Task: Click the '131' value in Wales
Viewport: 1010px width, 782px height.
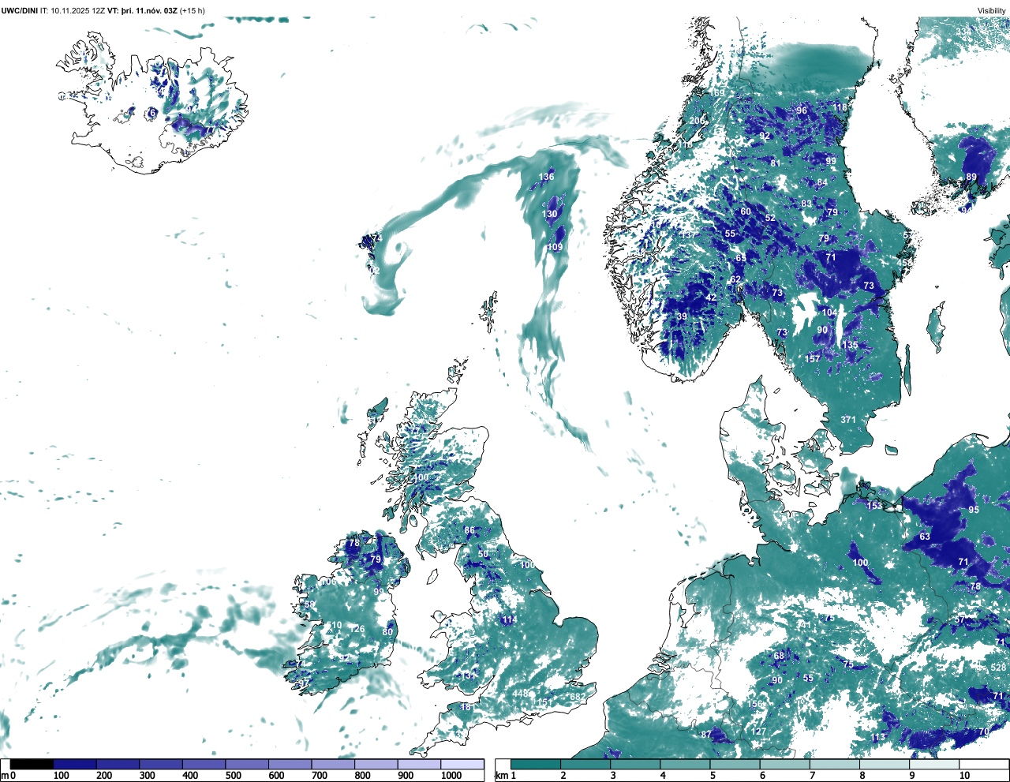Action: pyautogui.click(x=469, y=675)
